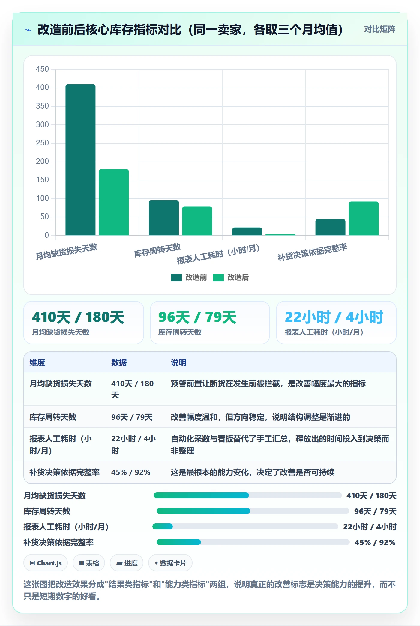Click the table note starting 预警前置让断货

[x=268, y=383]
